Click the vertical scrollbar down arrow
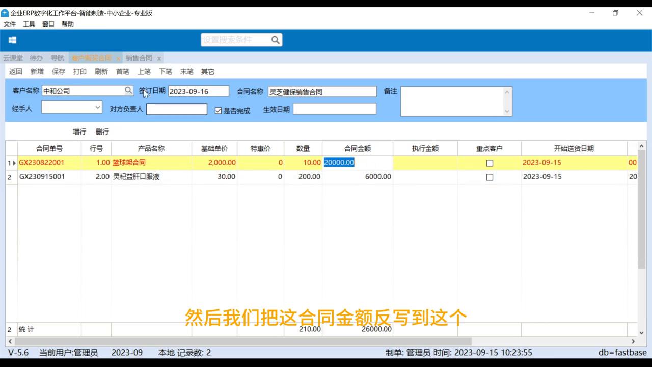The height and width of the screenshot is (367, 652). tap(641, 333)
